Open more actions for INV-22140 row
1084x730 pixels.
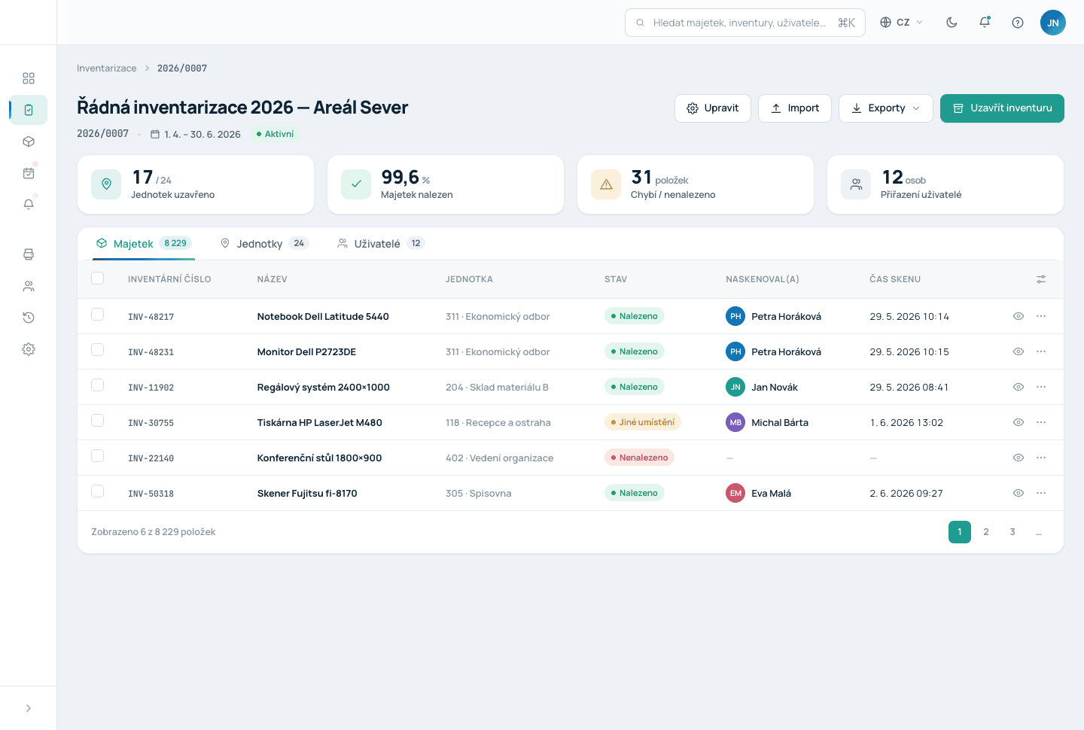(x=1041, y=458)
